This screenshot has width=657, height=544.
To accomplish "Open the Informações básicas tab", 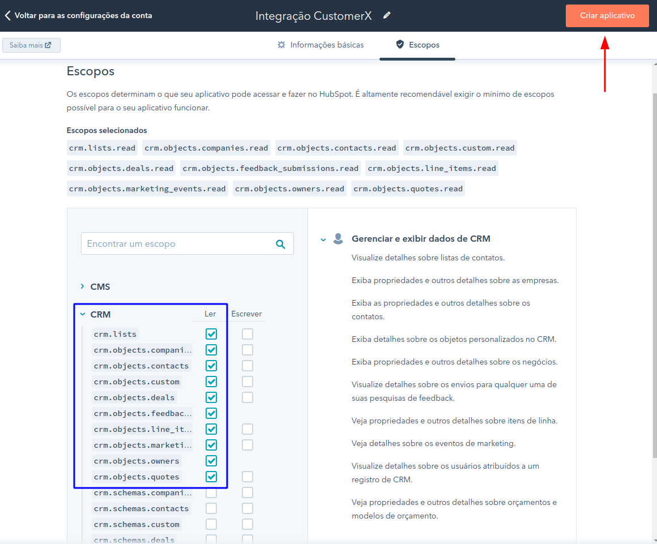I will tap(321, 45).
